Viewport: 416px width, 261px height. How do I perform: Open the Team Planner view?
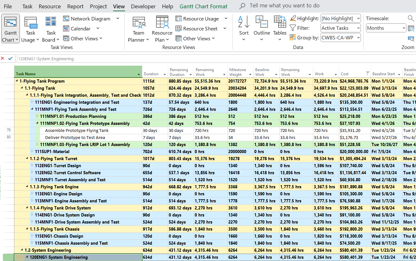pyautogui.click(x=139, y=29)
